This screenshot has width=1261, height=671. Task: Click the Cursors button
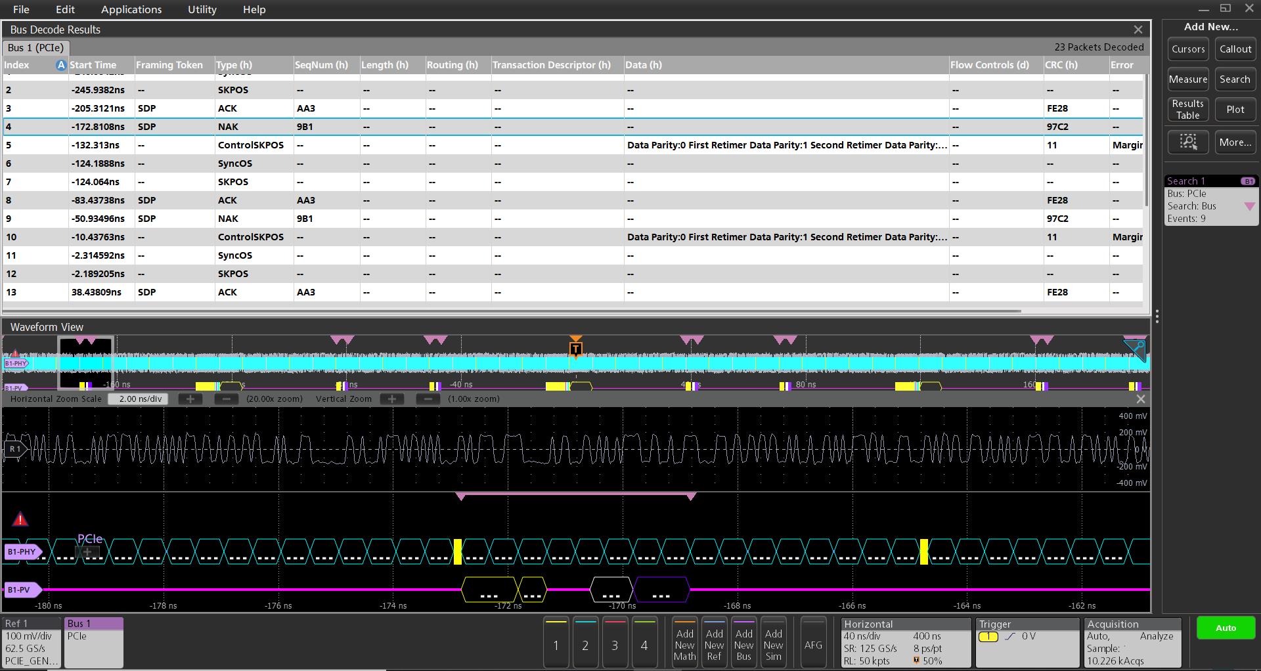pyautogui.click(x=1188, y=49)
